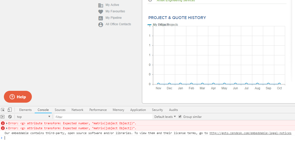295x141 pixels.
Task: Open the Zendesk embeddable legal notices link
Action: click(x=250, y=133)
